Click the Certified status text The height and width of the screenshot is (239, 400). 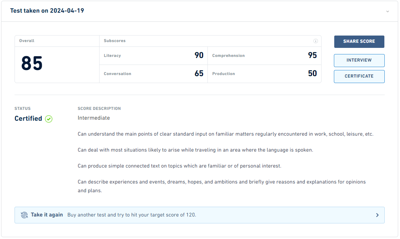28,119
